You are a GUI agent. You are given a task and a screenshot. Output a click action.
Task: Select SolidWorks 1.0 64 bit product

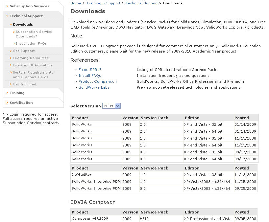(x=82, y=145)
